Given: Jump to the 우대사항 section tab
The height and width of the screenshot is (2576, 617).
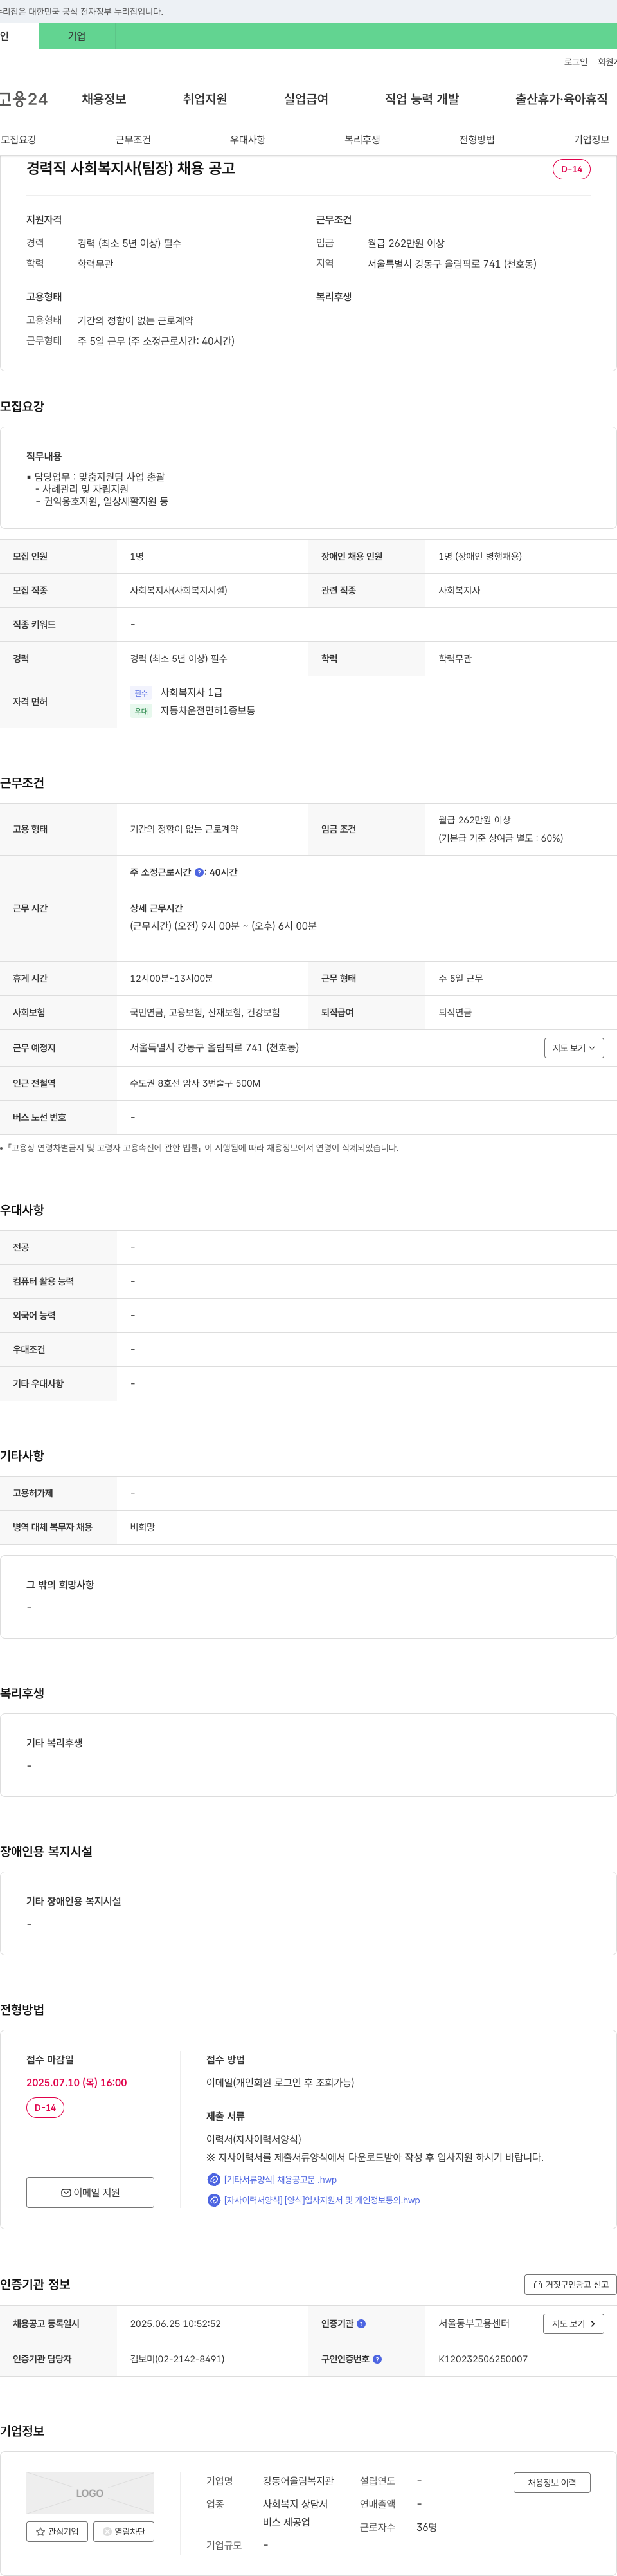Looking at the screenshot, I should pyautogui.click(x=247, y=140).
